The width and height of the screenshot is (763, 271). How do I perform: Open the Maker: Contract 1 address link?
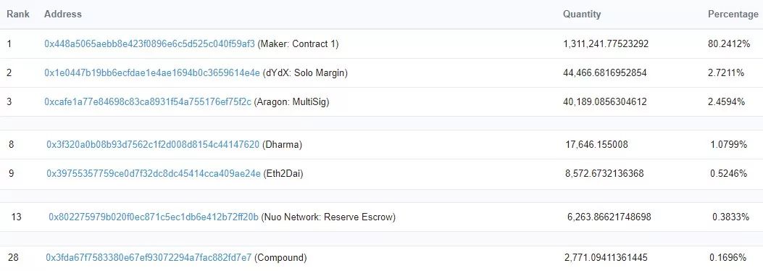pyautogui.click(x=149, y=43)
